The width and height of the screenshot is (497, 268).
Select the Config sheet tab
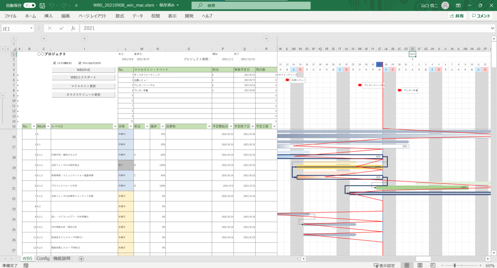[x=43, y=258]
